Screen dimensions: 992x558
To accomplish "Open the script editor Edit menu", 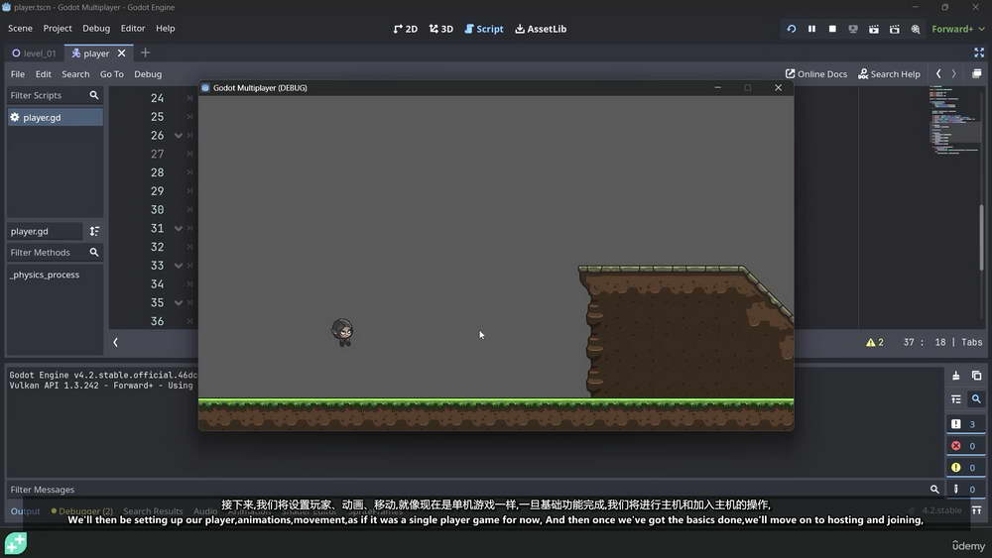I will (x=43, y=74).
